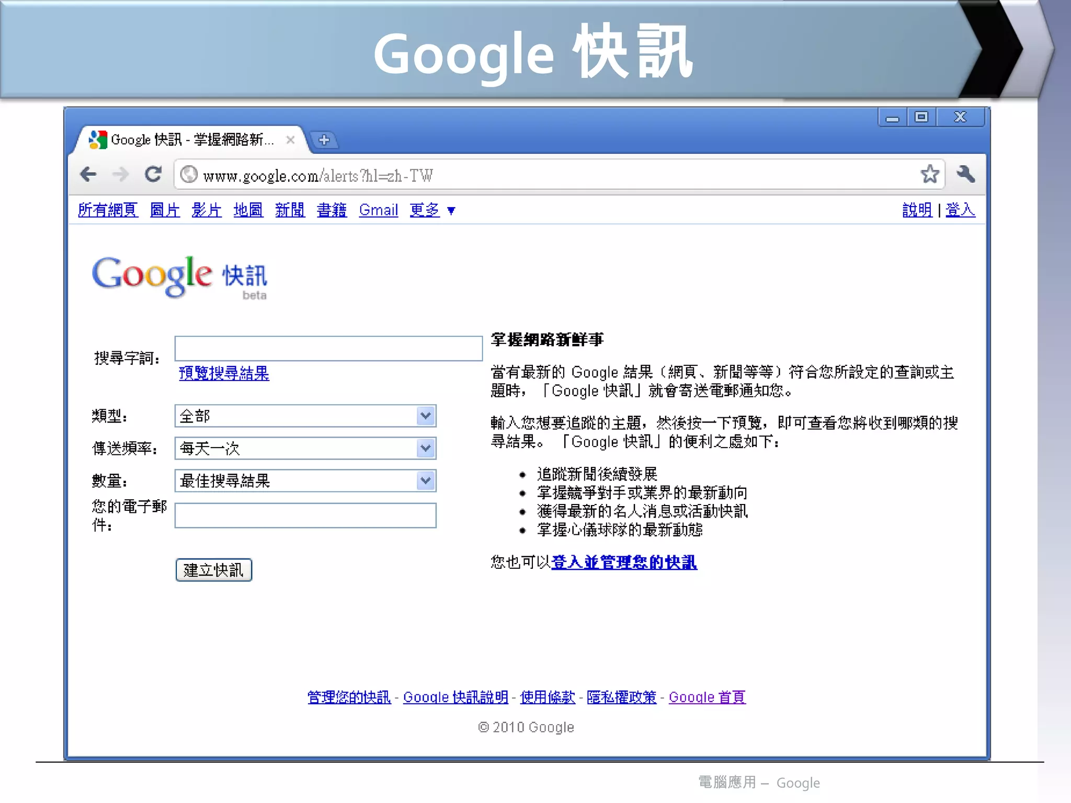Open the Google 首頁 footer link

[x=707, y=697]
